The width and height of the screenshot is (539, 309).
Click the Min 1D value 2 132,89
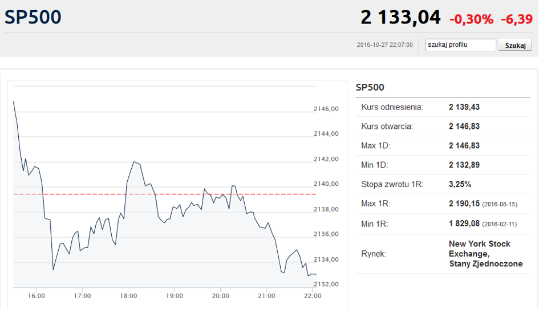(x=464, y=165)
